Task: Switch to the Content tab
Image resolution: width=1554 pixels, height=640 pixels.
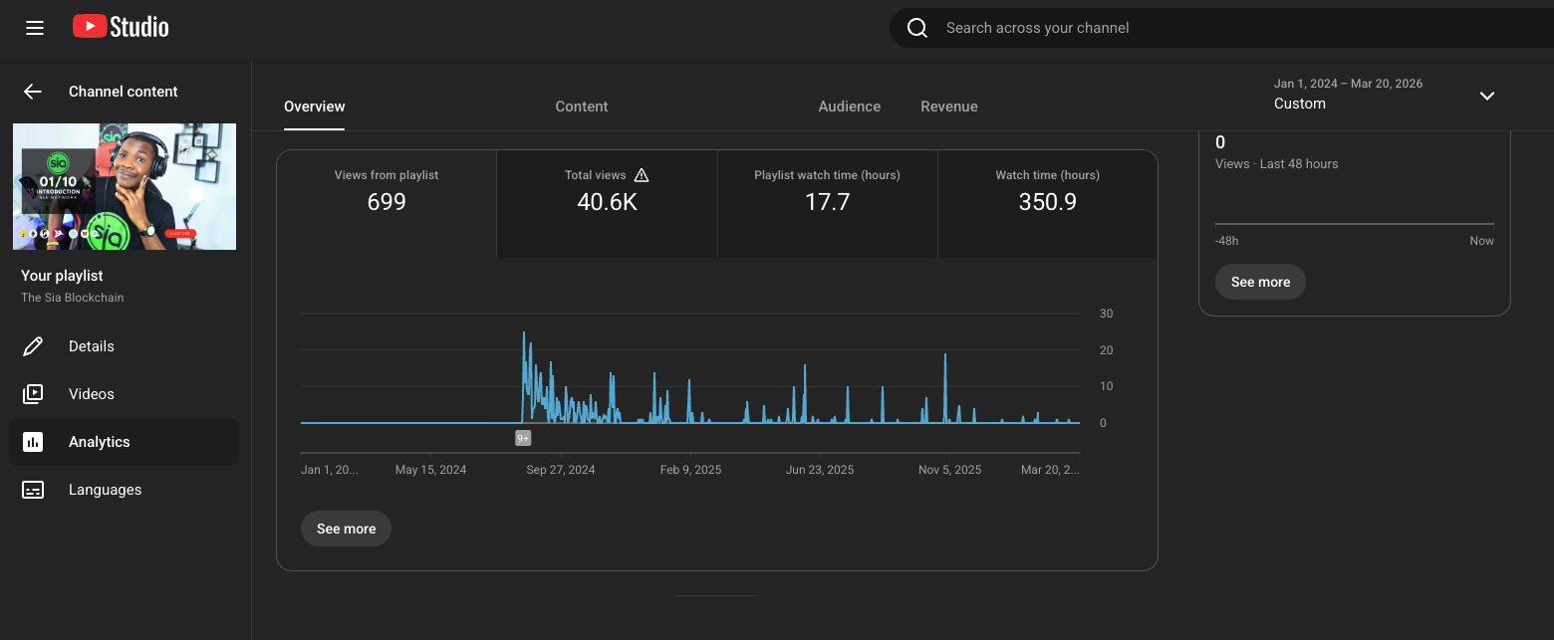Action: (582, 107)
